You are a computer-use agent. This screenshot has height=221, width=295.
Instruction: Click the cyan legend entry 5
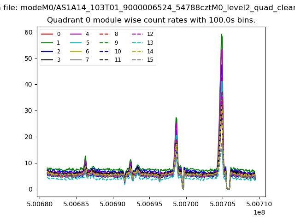76,42
